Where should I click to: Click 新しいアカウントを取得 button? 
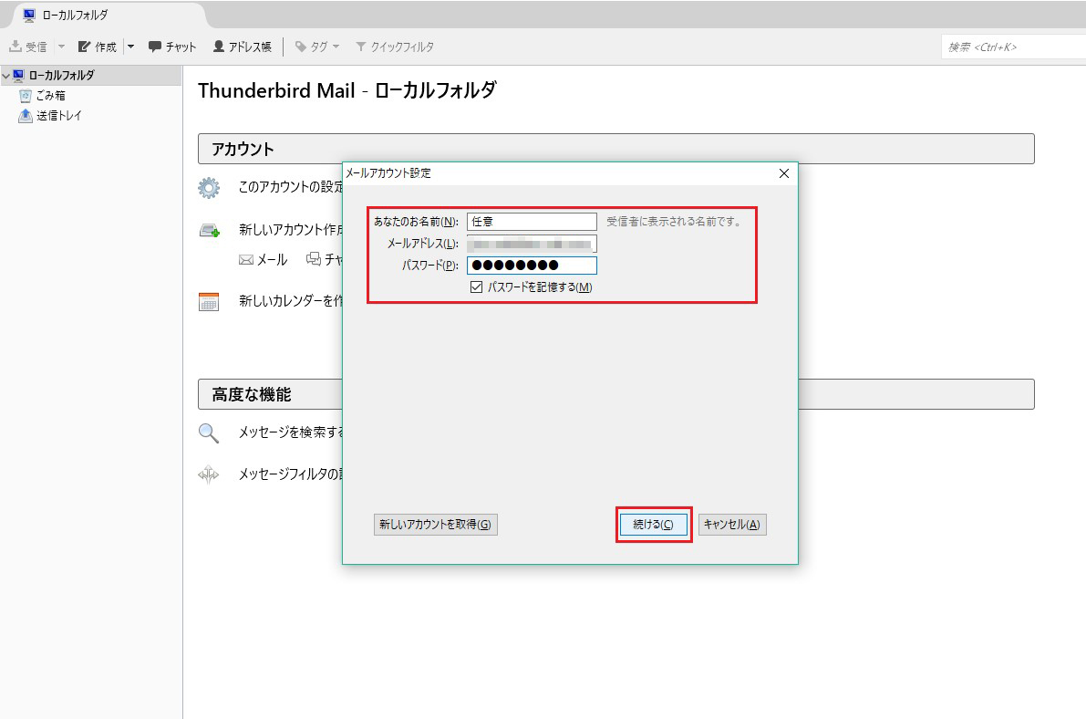point(436,524)
